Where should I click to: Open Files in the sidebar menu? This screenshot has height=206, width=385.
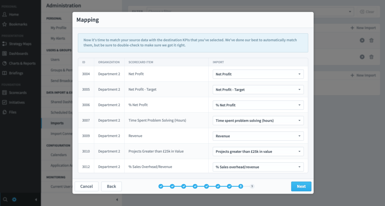point(13,112)
